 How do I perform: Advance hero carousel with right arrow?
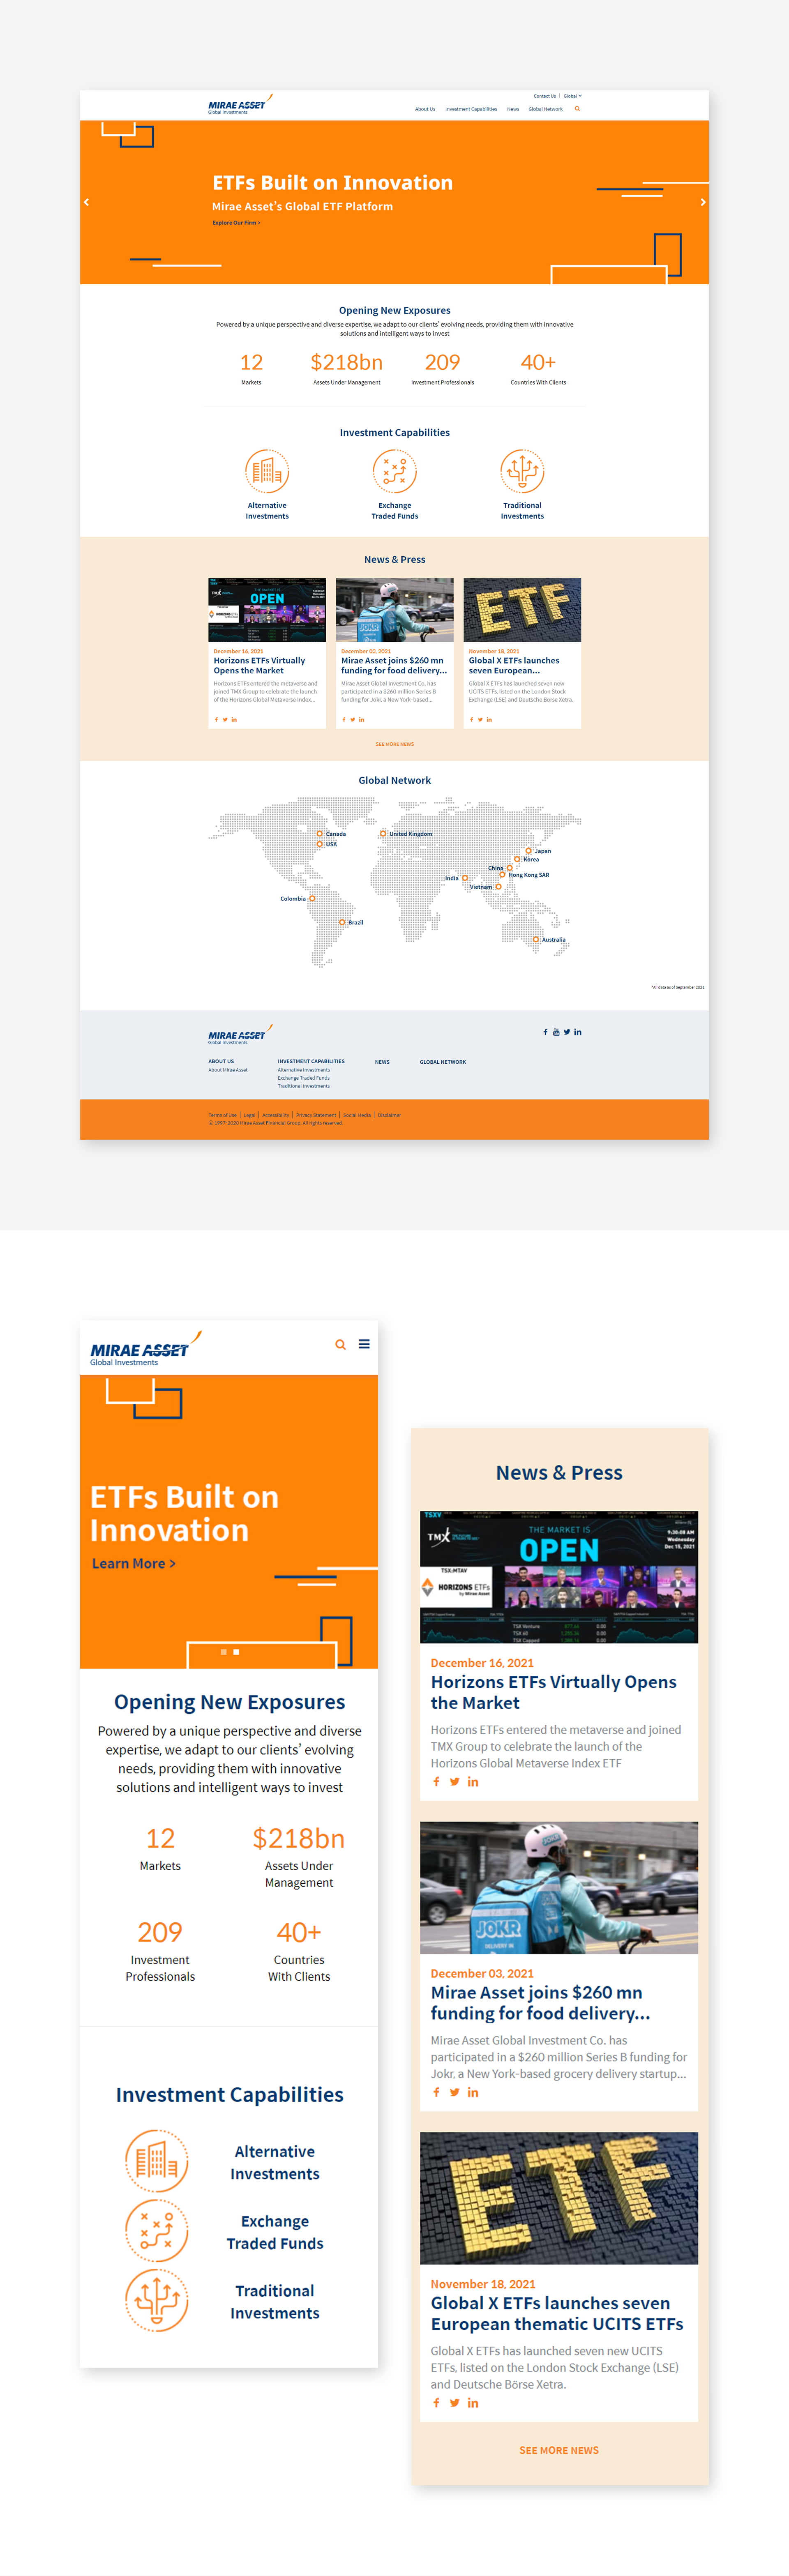coord(703,202)
